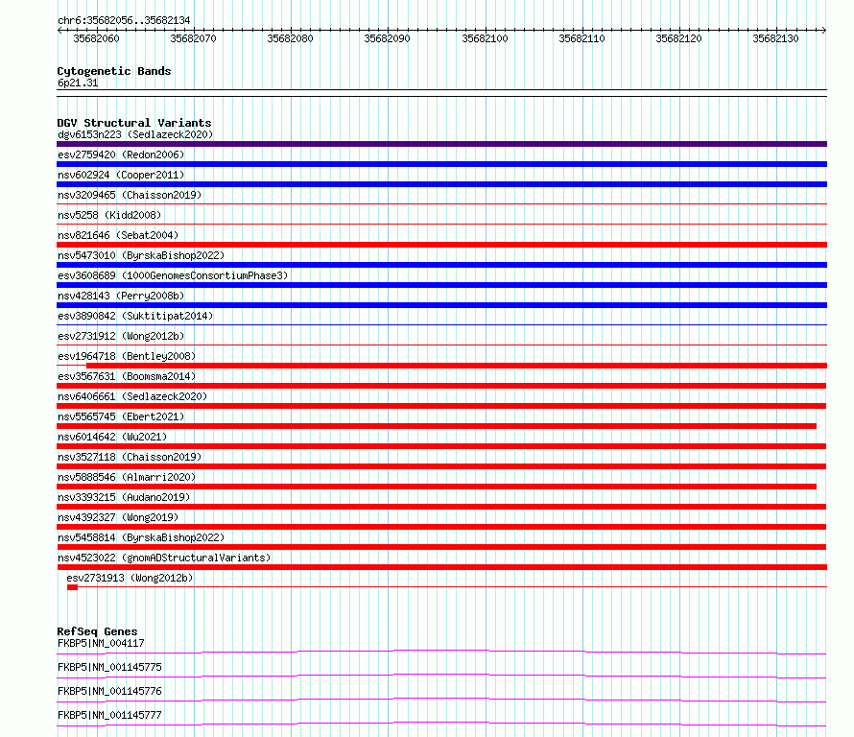
Task: Click ruler position 35682060
Action: pyautogui.click(x=96, y=38)
